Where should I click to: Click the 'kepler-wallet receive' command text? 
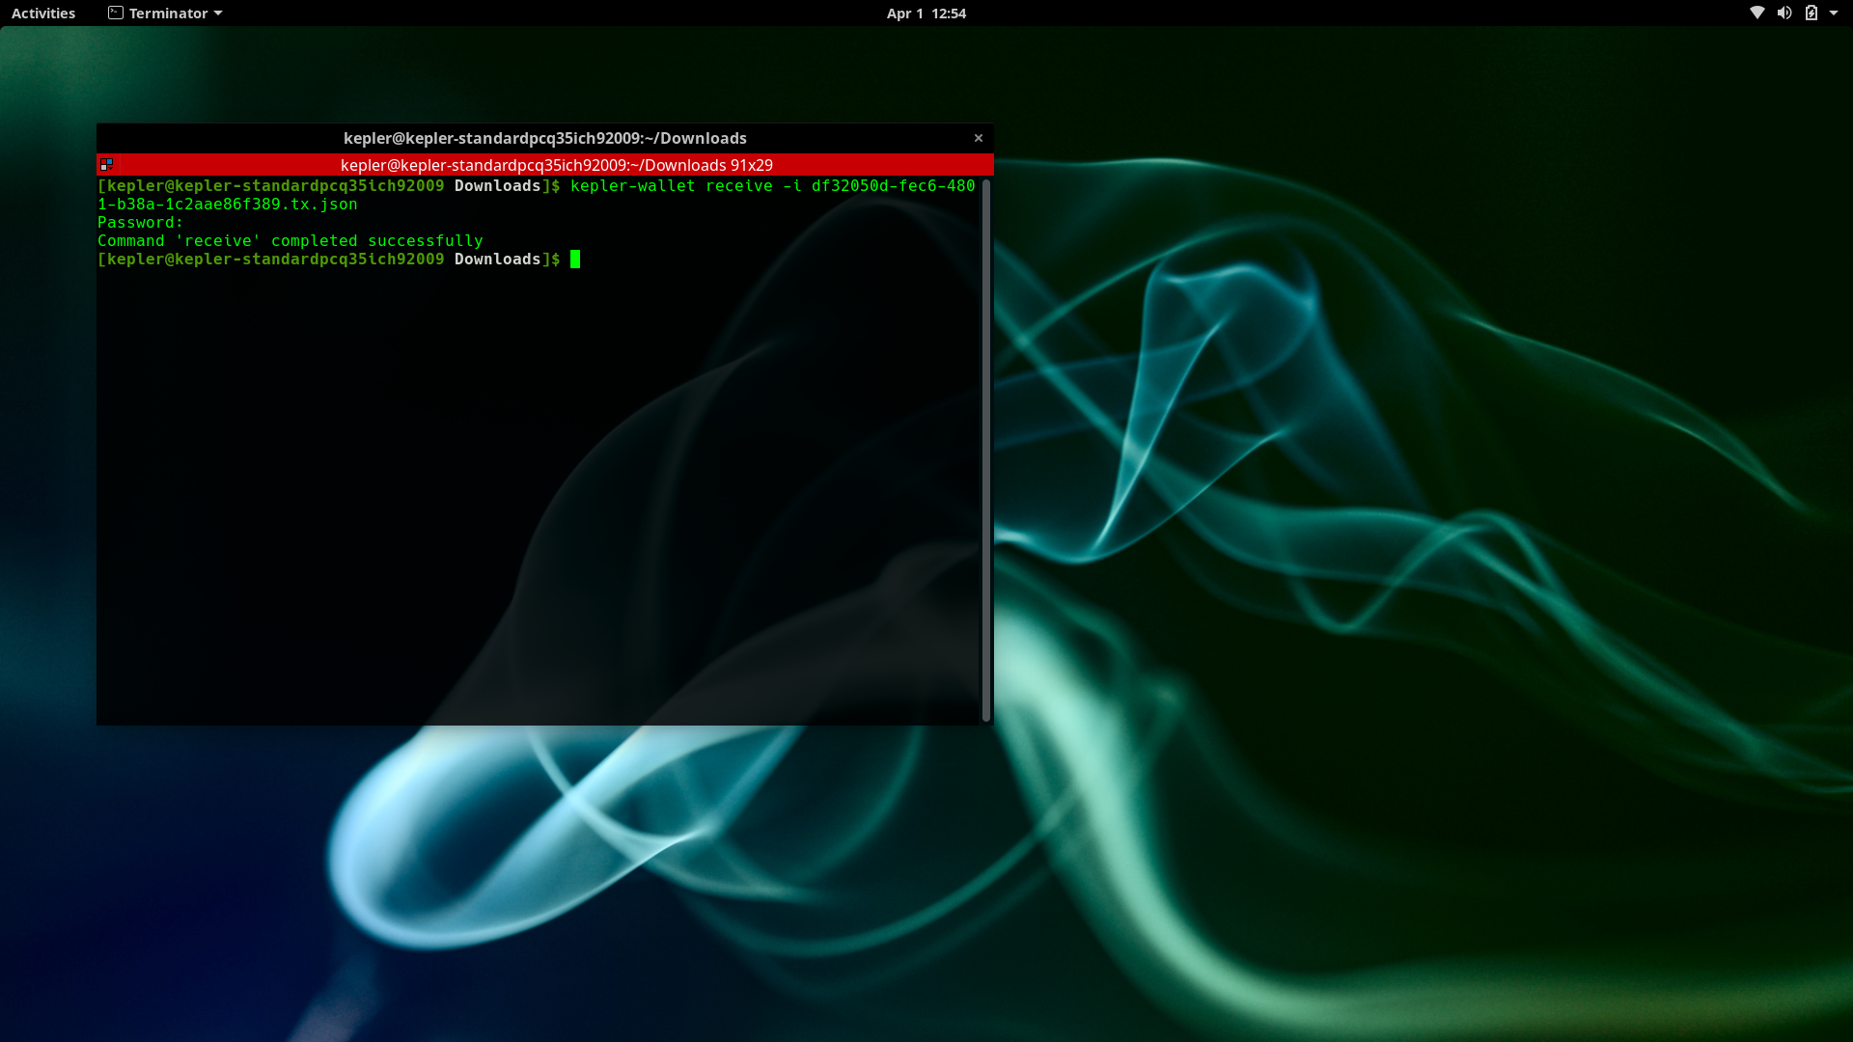pyautogui.click(x=671, y=186)
